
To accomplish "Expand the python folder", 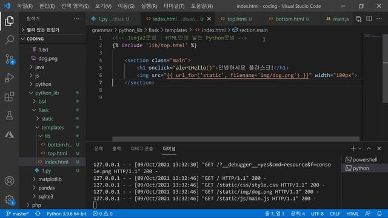I will point(43,84).
